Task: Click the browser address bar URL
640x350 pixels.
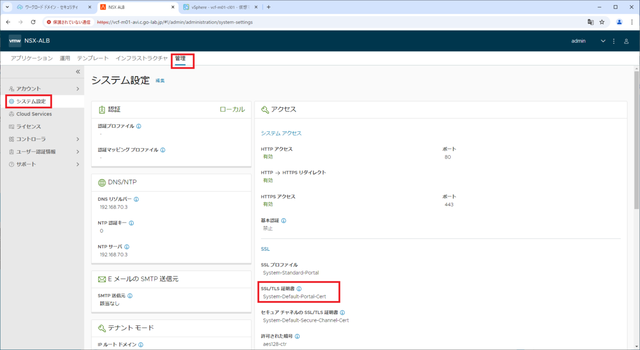Action: click(174, 22)
